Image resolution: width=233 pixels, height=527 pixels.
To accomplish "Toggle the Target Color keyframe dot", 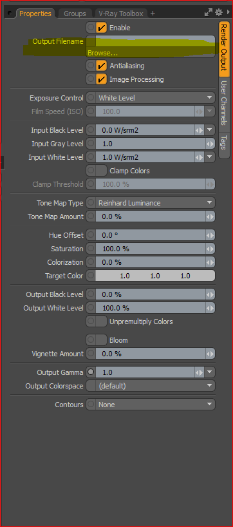I will 91,276.
